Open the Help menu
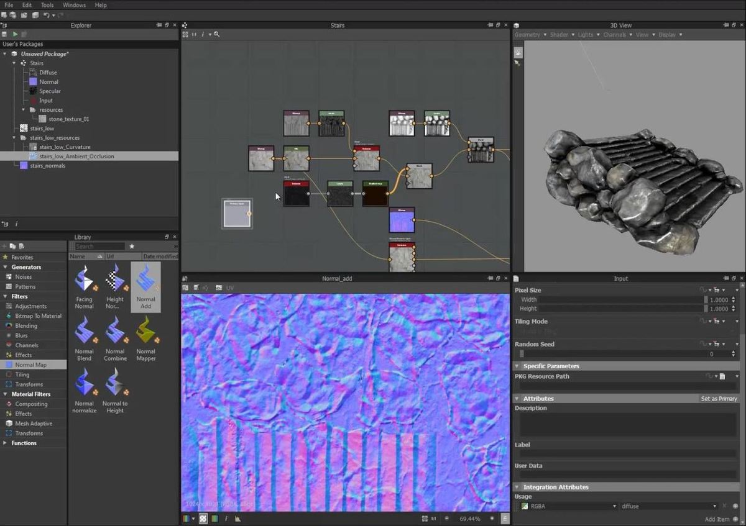This screenshot has height=526, width=746. (x=101, y=5)
